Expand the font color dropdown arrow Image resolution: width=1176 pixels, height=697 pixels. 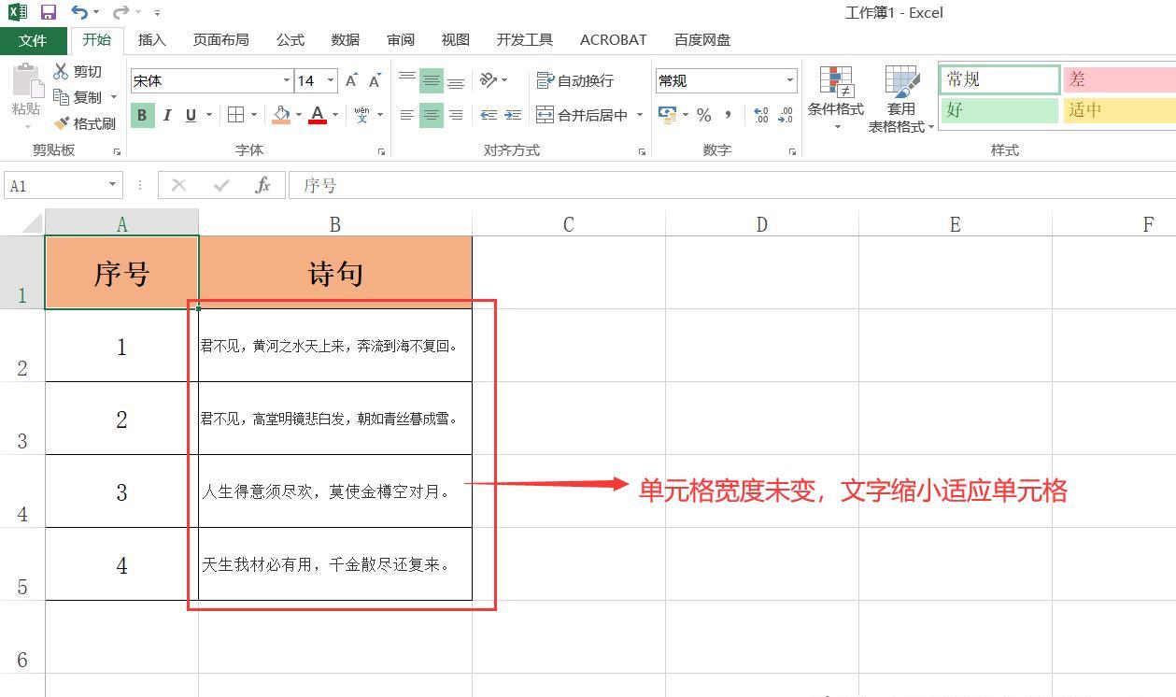(x=335, y=115)
